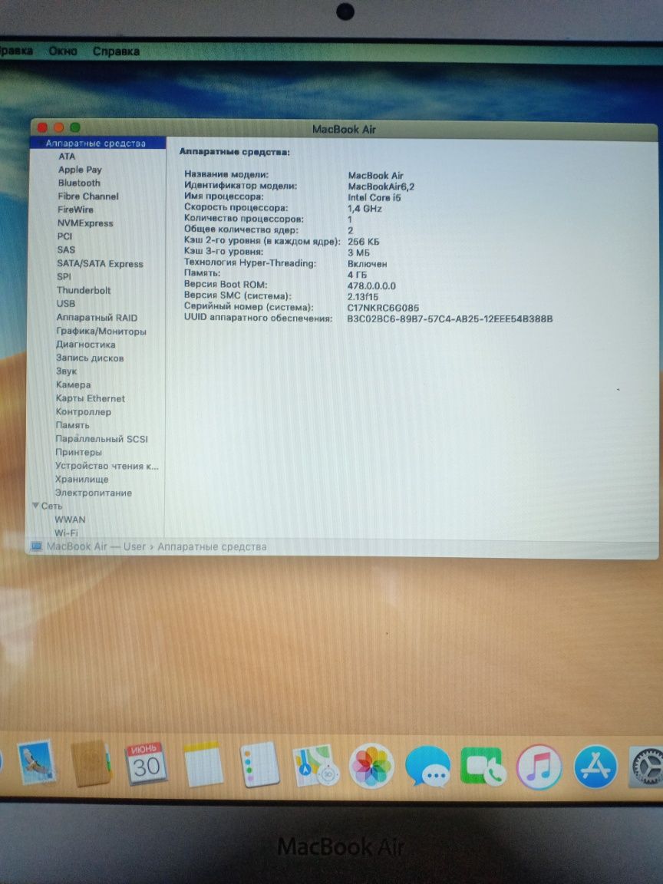Open the FaceTime app in the Dock
663x884 pixels.
[x=483, y=766]
